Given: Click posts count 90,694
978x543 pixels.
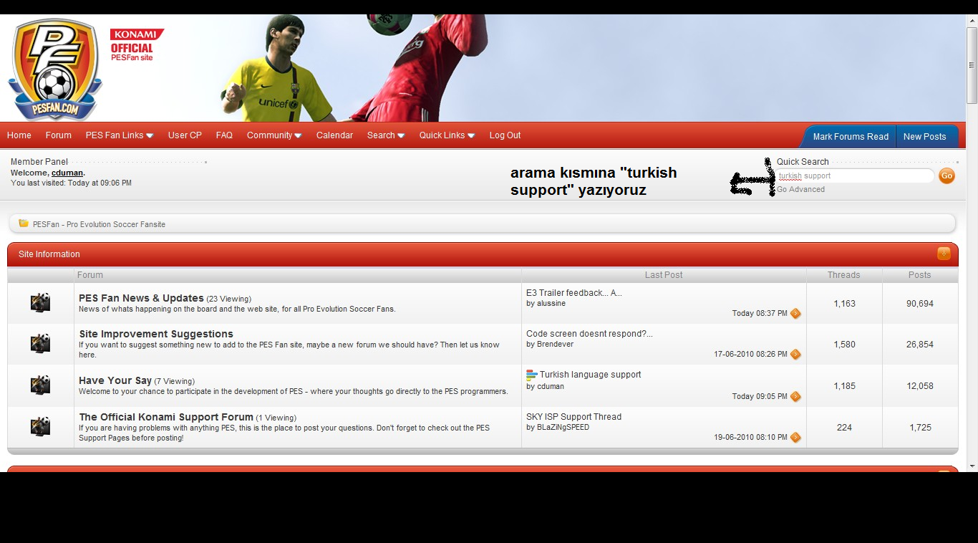Looking at the screenshot, I should point(920,304).
